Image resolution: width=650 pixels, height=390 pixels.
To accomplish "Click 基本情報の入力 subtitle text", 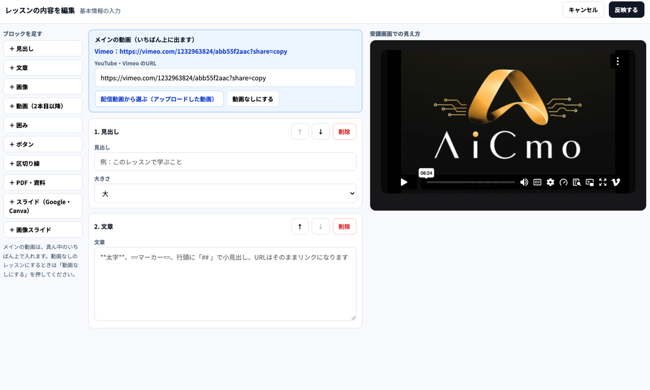I will coord(100,11).
